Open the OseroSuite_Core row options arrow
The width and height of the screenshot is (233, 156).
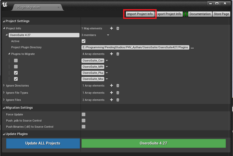107,61
